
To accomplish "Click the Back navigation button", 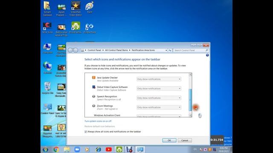I will coord(70,50).
